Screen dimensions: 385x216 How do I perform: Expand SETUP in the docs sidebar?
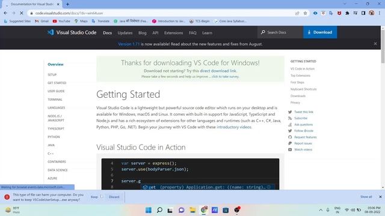[52, 74]
